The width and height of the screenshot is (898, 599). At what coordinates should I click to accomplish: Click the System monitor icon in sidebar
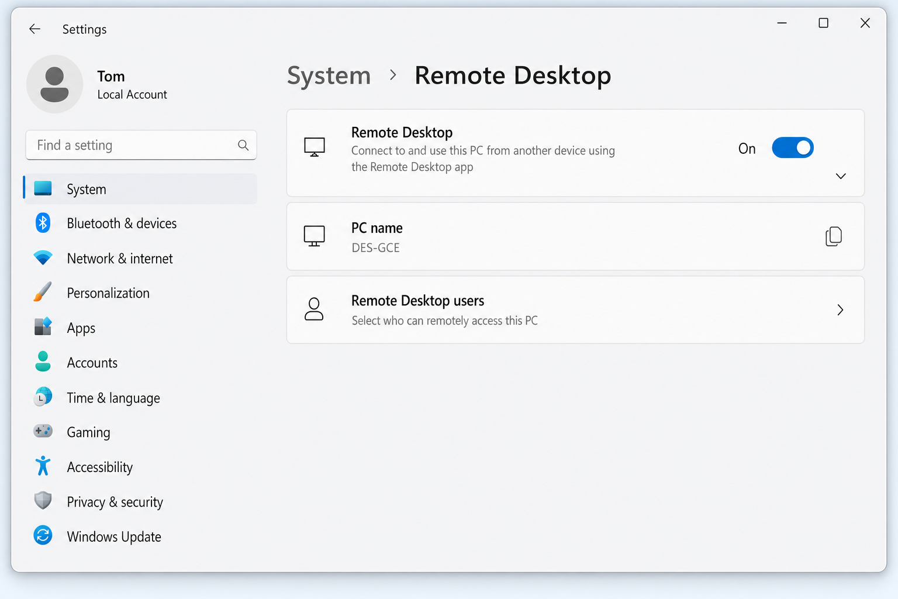tap(43, 188)
